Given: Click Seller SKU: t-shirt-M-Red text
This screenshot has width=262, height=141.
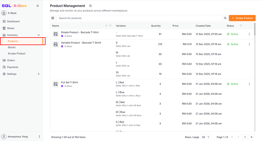Looking at the screenshot, I should pyautogui.click(x=128, y=106).
